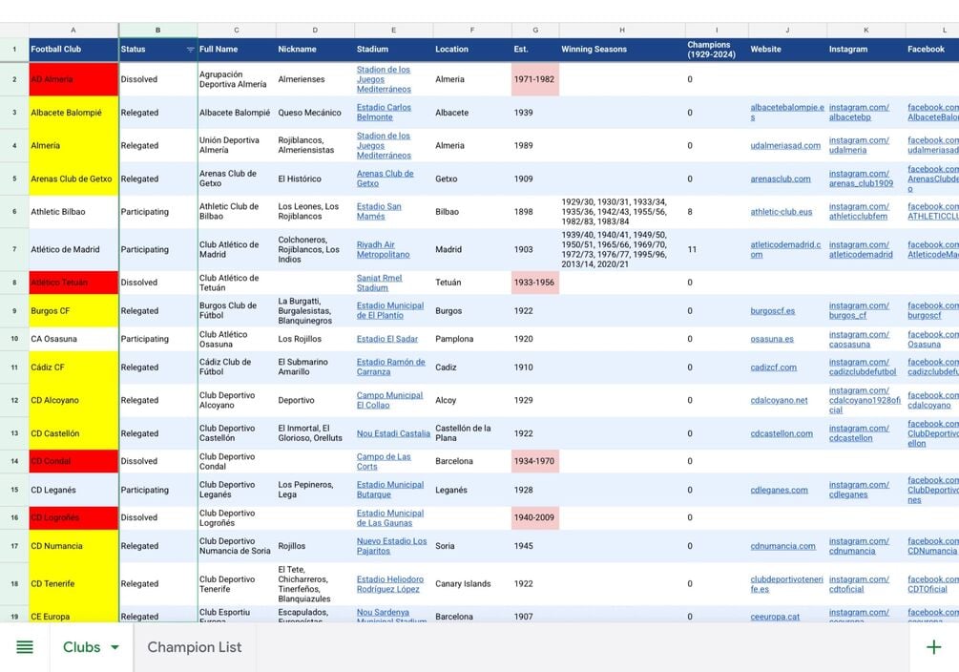This screenshot has height=672, width=959.
Task: Open Campo de Las Corts link
Action: (x=384, y=461)
